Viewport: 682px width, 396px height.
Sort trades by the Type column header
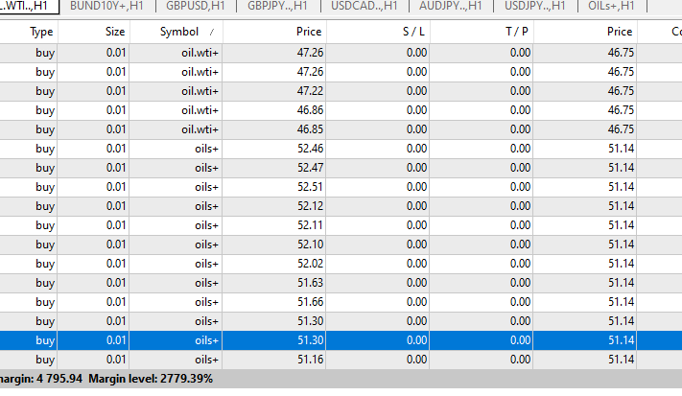28,32
